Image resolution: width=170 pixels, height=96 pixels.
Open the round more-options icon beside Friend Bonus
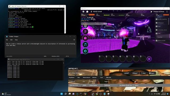point(167,12)
